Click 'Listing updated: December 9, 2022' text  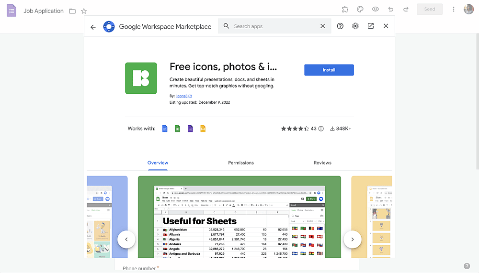[x=200, y=102]
